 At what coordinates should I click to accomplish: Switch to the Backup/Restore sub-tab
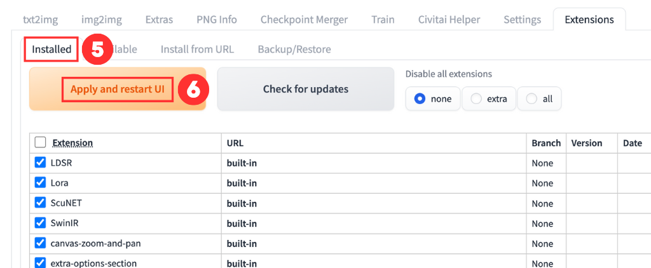(294, 49)
